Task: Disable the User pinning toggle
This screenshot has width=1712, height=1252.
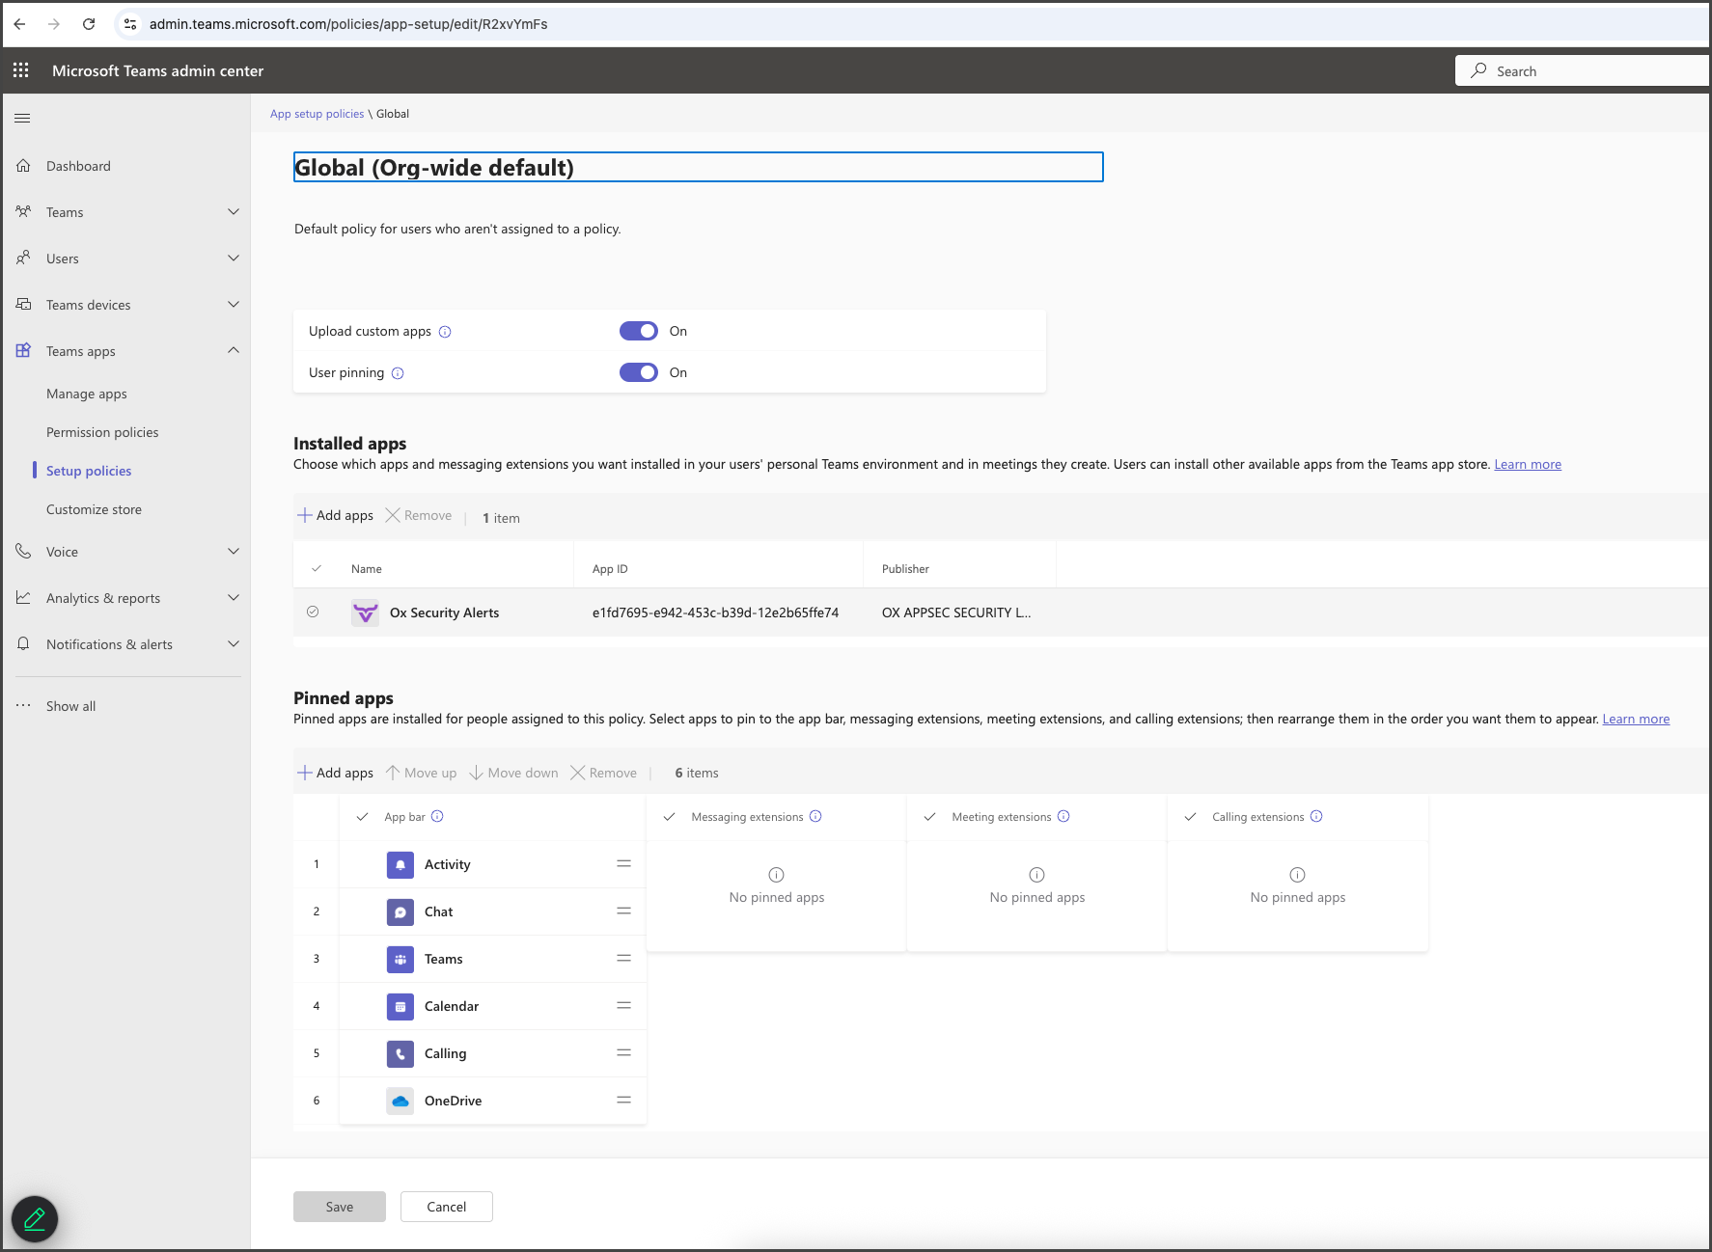Action: (638, 372)
